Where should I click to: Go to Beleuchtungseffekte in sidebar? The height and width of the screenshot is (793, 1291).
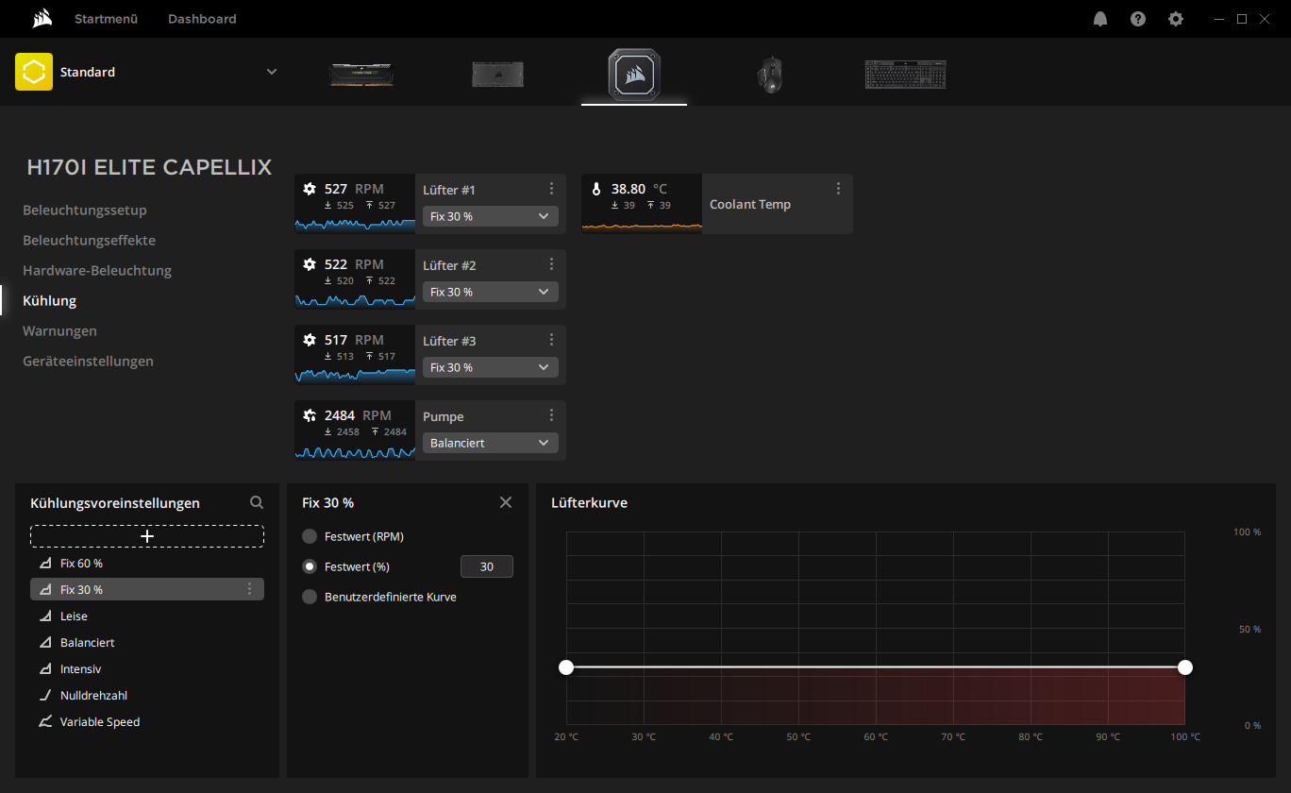pyautogui.click(x=89, y=240)
